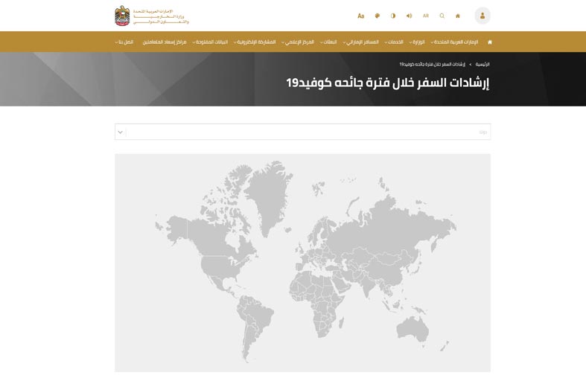Viewport: 586px width, 381px height.
Task: Click the UAE Ministry of Foreign Affairs logo
Action: pyautogui.click(x=152, y=16)
